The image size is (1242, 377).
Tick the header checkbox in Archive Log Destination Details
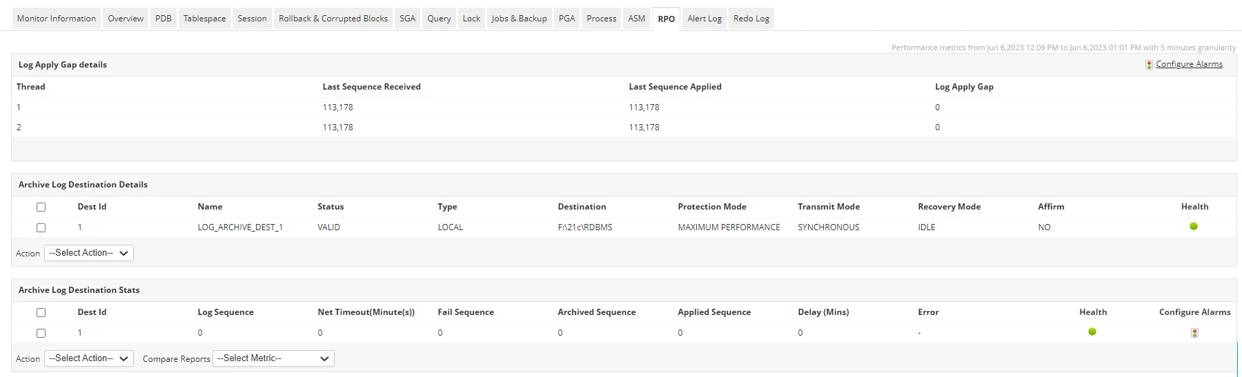tap(41, 207)
